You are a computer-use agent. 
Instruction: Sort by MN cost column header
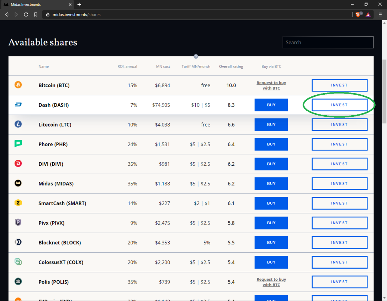coord(163,67)
